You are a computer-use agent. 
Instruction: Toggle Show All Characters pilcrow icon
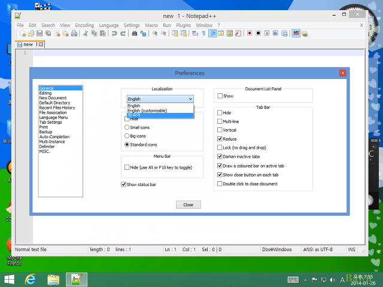[203, 33]
